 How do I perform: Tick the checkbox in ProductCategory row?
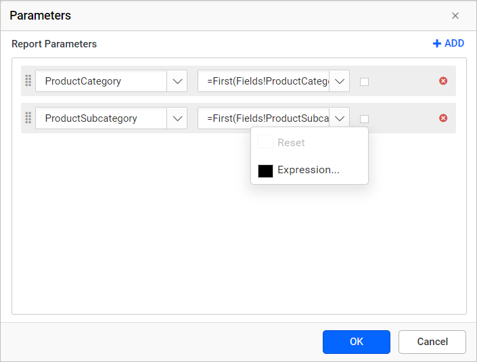tap(364, 82)
